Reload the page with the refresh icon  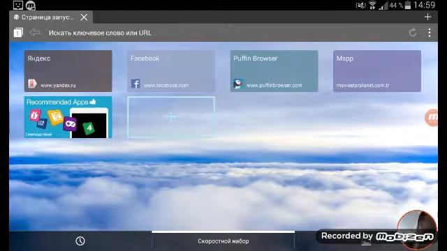pos(413,33)
